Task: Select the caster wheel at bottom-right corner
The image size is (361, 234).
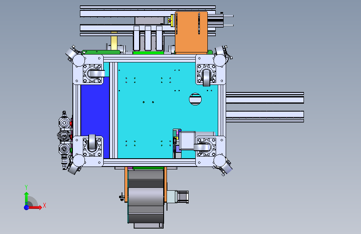Action: [202, 147]
